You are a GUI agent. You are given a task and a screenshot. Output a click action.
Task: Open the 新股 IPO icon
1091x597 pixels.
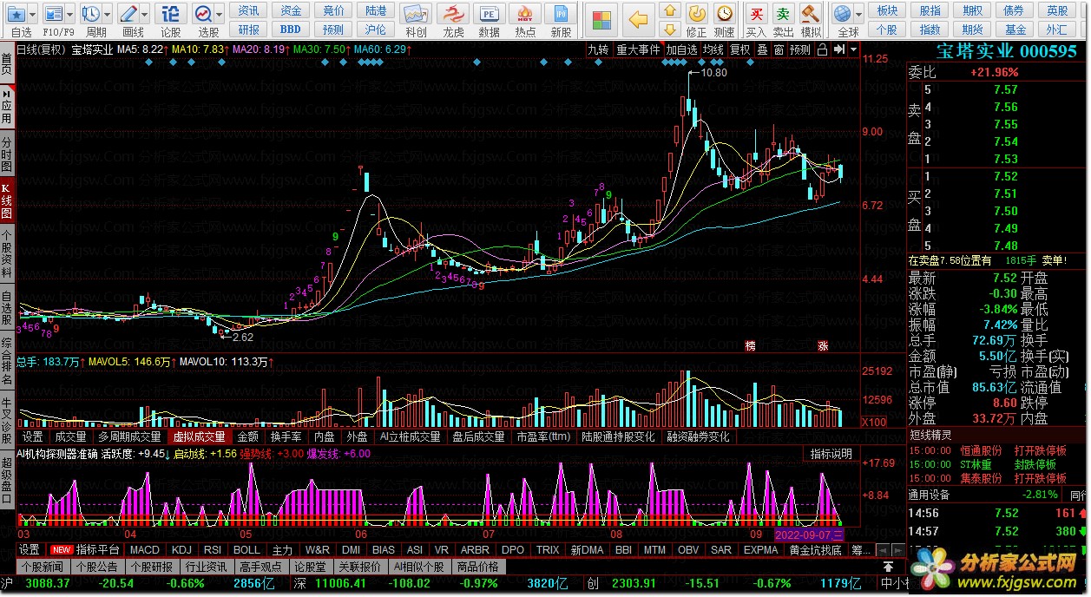pos(562,15)
